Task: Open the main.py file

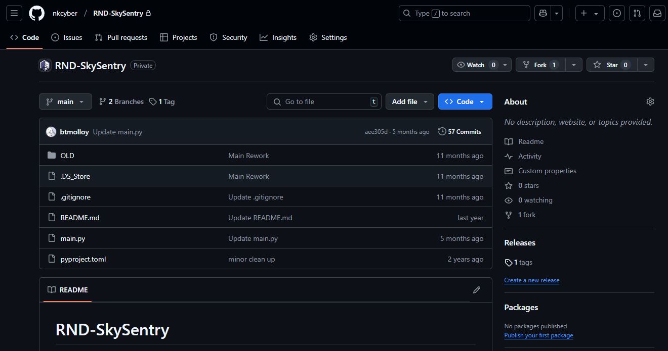Action: (x=73, y=238)
